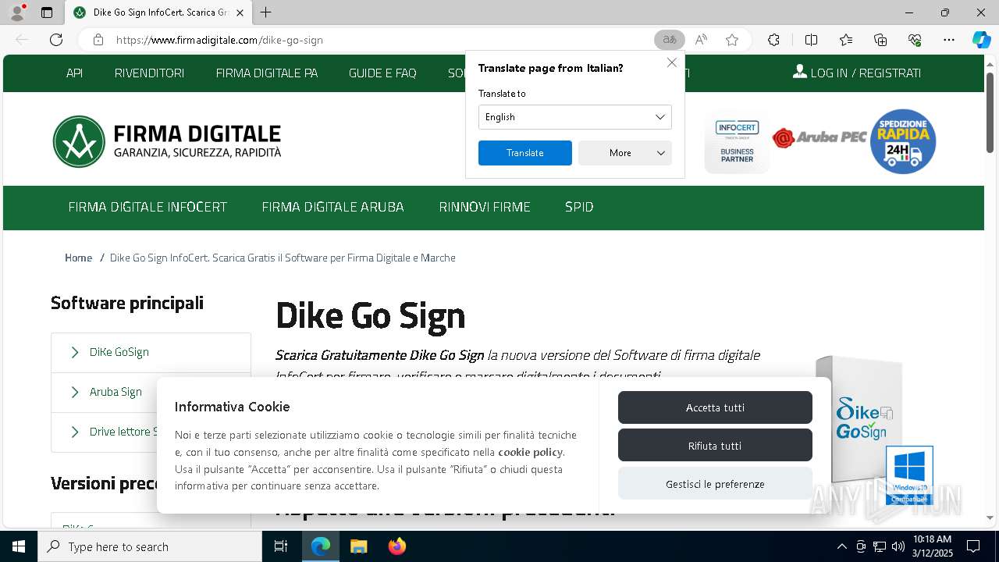This screenshot has height=562, width=999.
Task: Open the notification center icon
Action: coord(973,546)
